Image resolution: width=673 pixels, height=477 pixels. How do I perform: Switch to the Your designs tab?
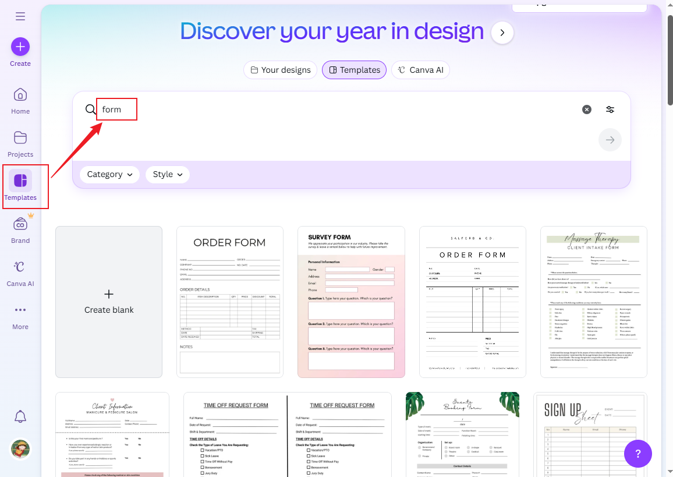coord(280,69)
